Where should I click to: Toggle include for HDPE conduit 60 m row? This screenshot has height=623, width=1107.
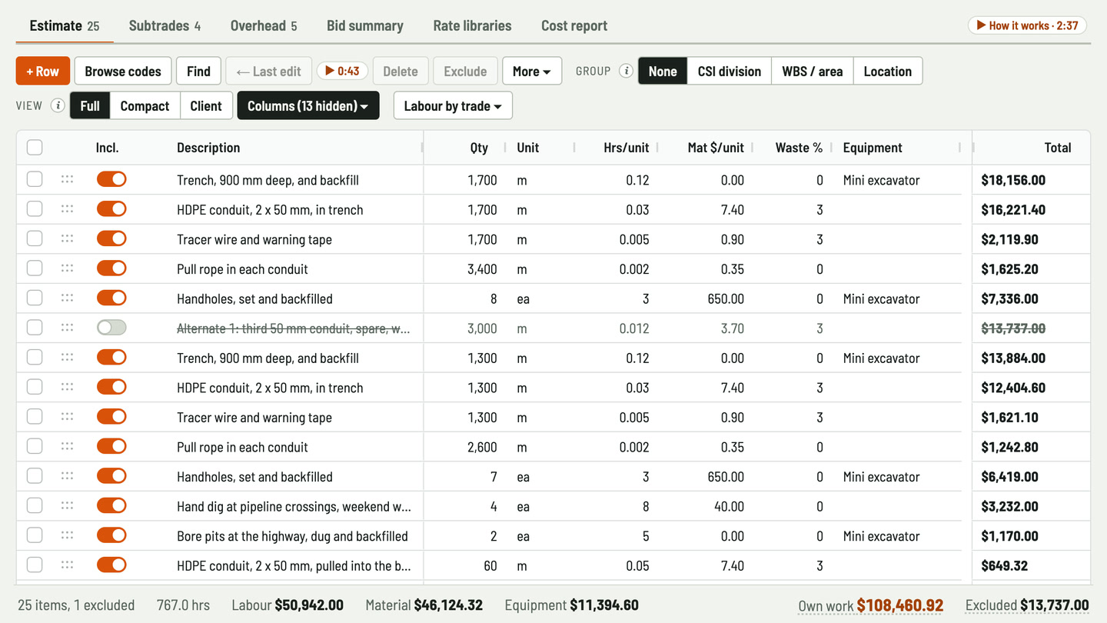(x=111, y=565)
